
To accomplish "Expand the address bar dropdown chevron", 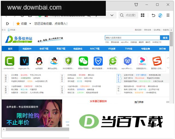I will click(112, 15).
